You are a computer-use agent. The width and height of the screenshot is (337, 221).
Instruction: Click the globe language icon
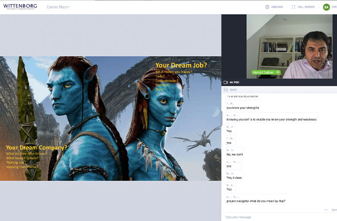(x=267, y=7)
